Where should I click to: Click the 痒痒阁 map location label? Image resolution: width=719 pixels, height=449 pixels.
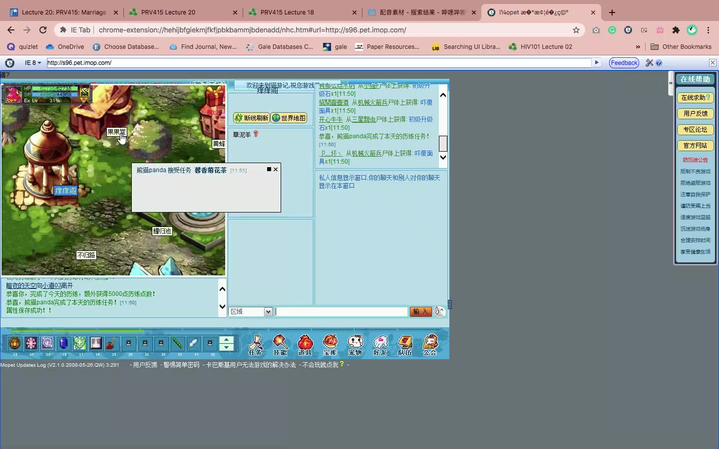coord(65,191)
